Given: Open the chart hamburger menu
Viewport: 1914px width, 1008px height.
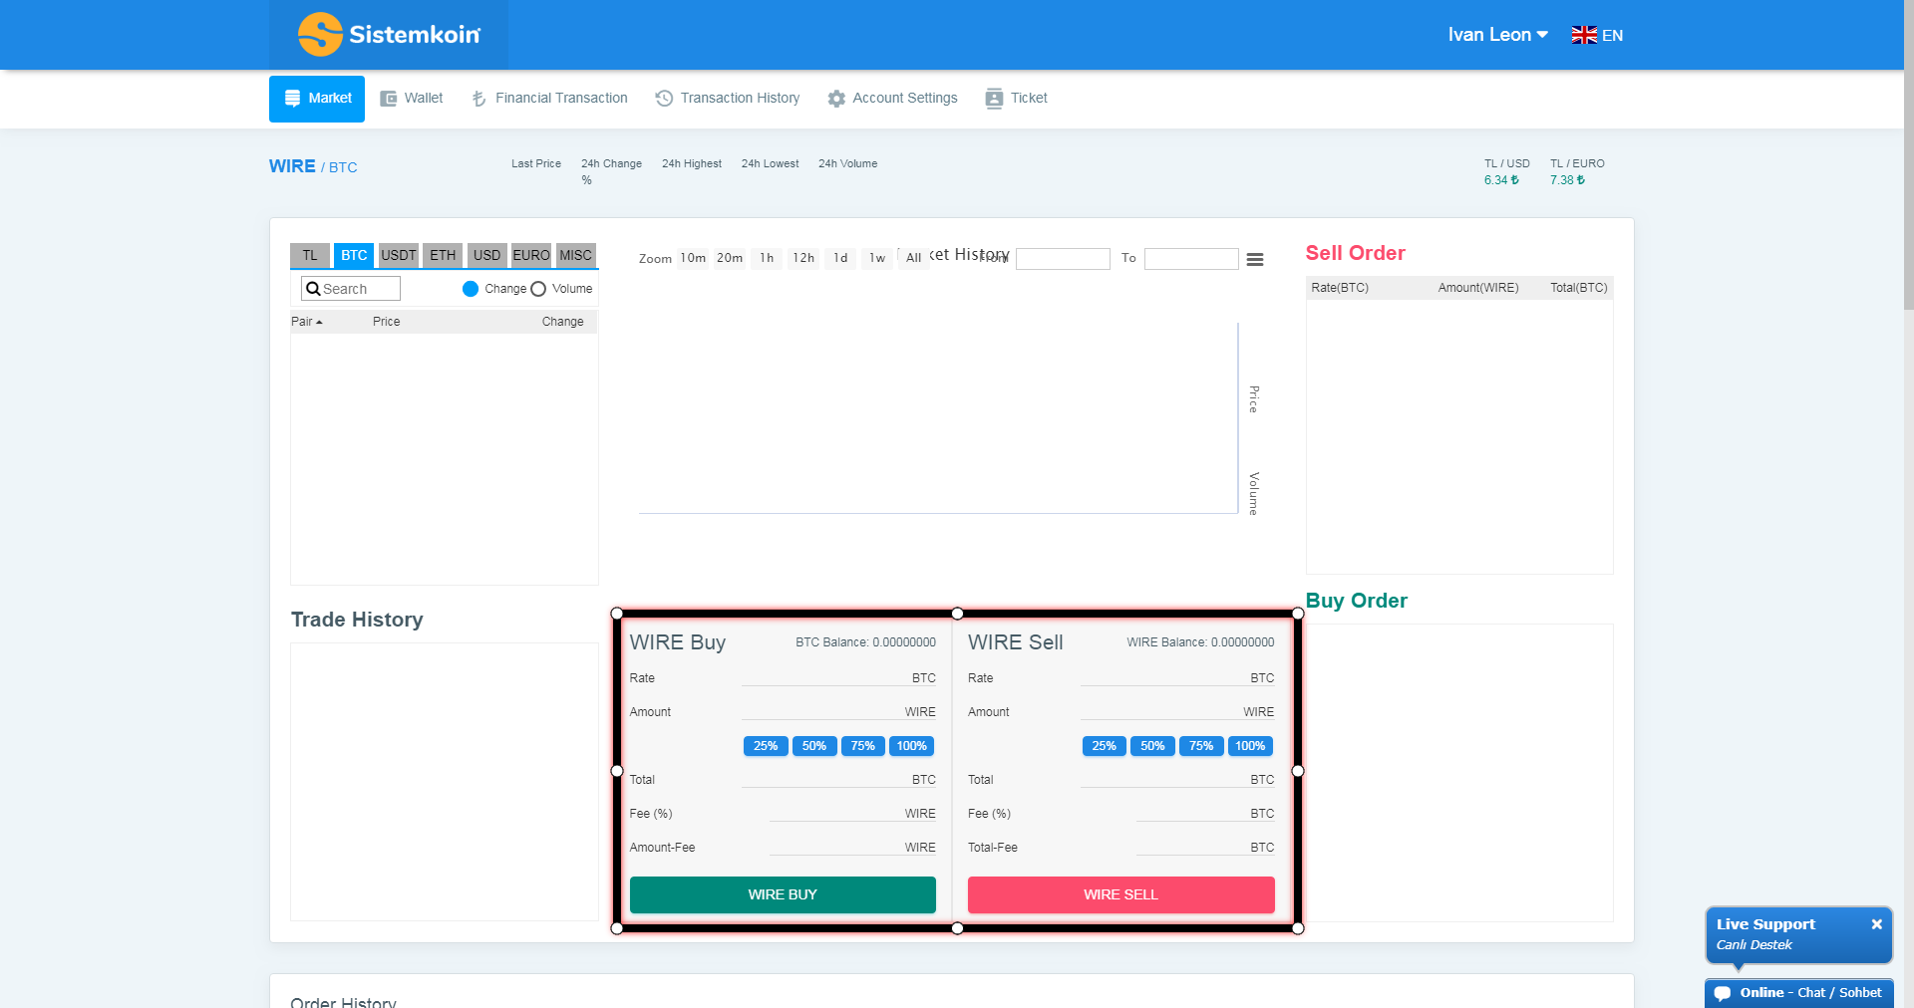Looking at the screenshot, I should tap(1255, 259).
